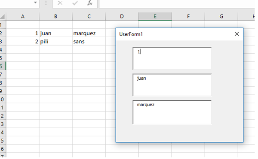Click cell containing 'sans'
The image size is (258, 159).
89,41
